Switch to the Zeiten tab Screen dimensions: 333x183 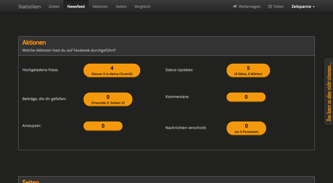pyautogui.click(x=54, y=7)
